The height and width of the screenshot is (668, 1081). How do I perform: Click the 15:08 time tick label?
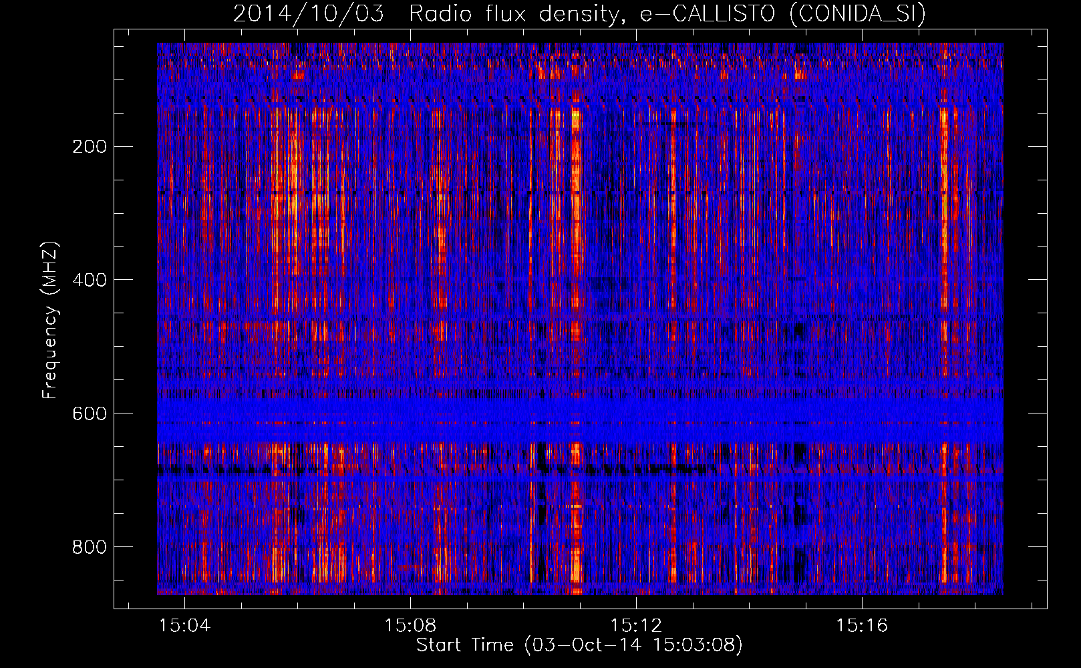pos(410,625)
